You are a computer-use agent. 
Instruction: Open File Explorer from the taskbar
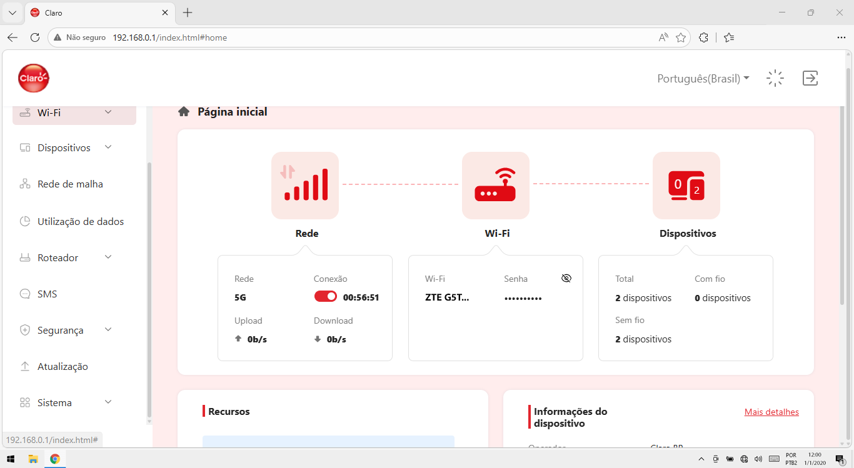pyautogui.click(x=33, y=459)
